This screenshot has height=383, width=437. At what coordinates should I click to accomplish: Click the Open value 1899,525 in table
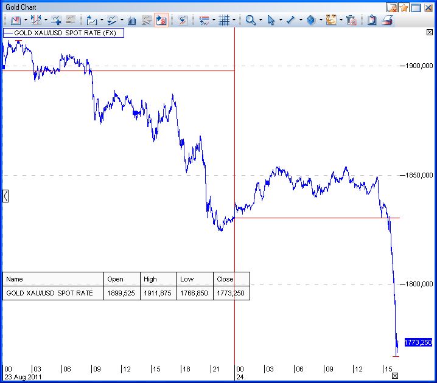point(121,293)
